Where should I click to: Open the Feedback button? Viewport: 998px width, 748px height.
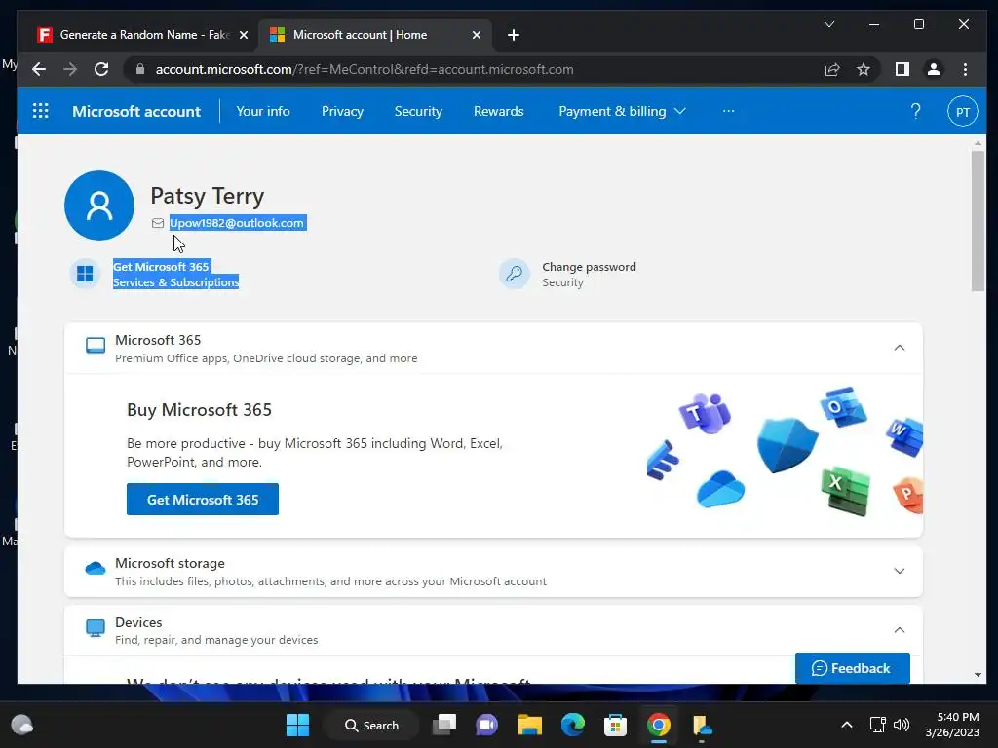point(852,668)
